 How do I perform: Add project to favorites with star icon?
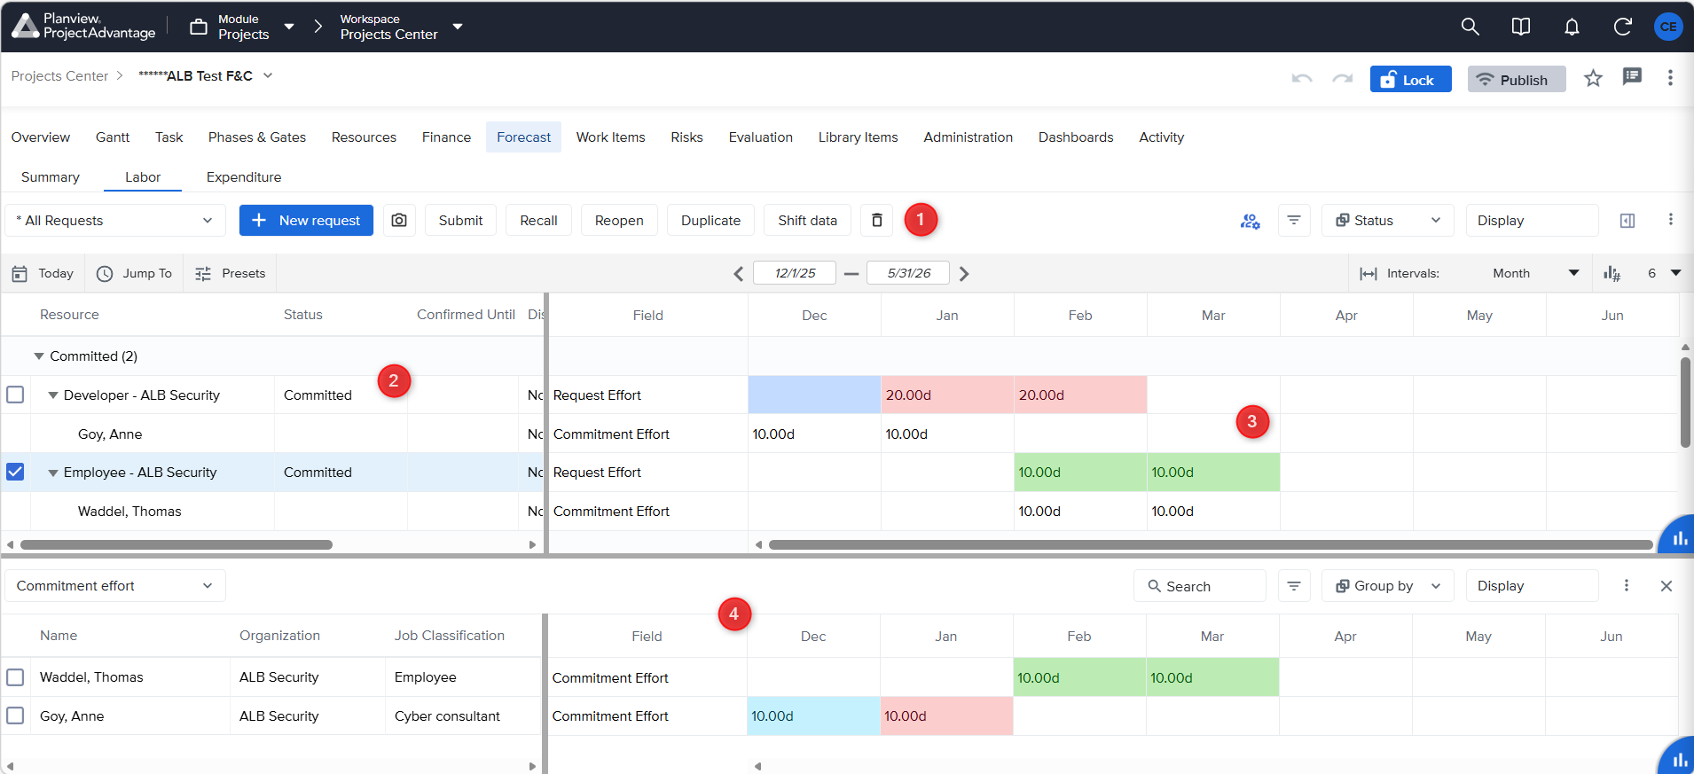click(1593, 78)
